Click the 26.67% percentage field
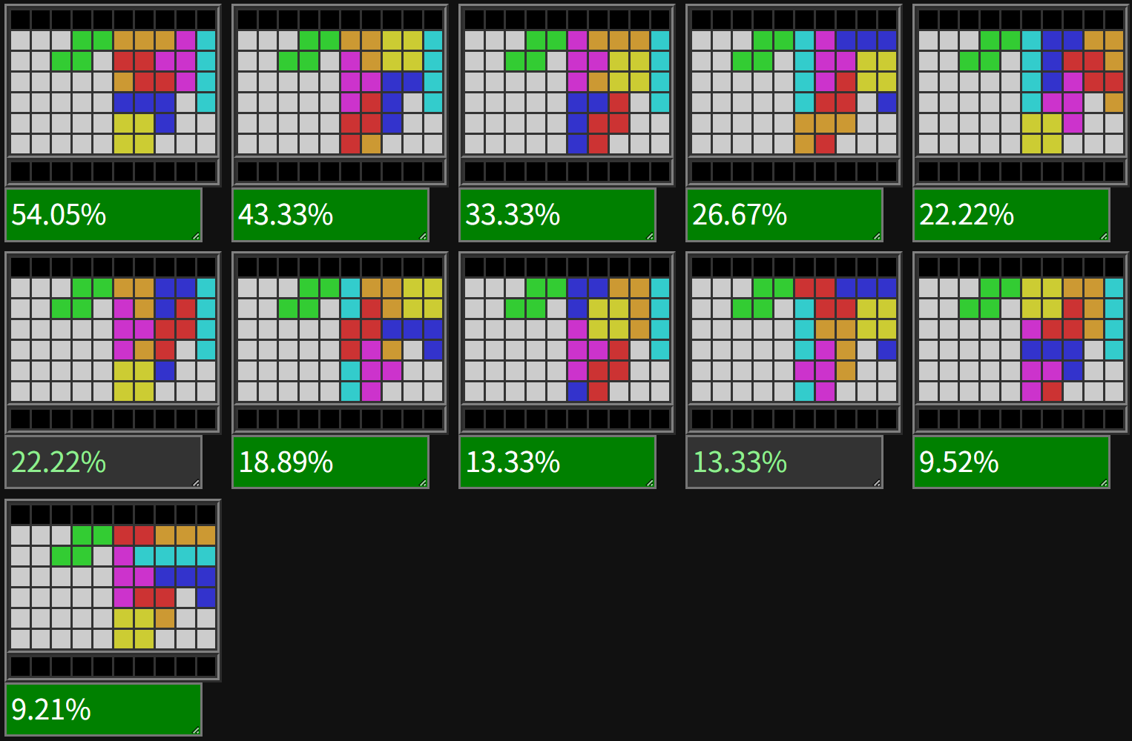This screenshot has width=1132, height=741. 784,215
